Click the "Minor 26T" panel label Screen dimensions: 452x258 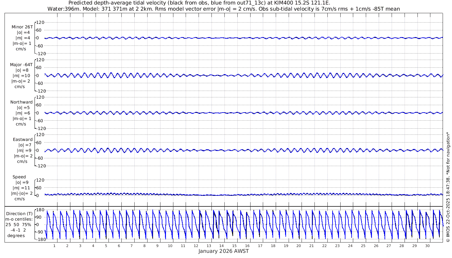tap(22, 27)
